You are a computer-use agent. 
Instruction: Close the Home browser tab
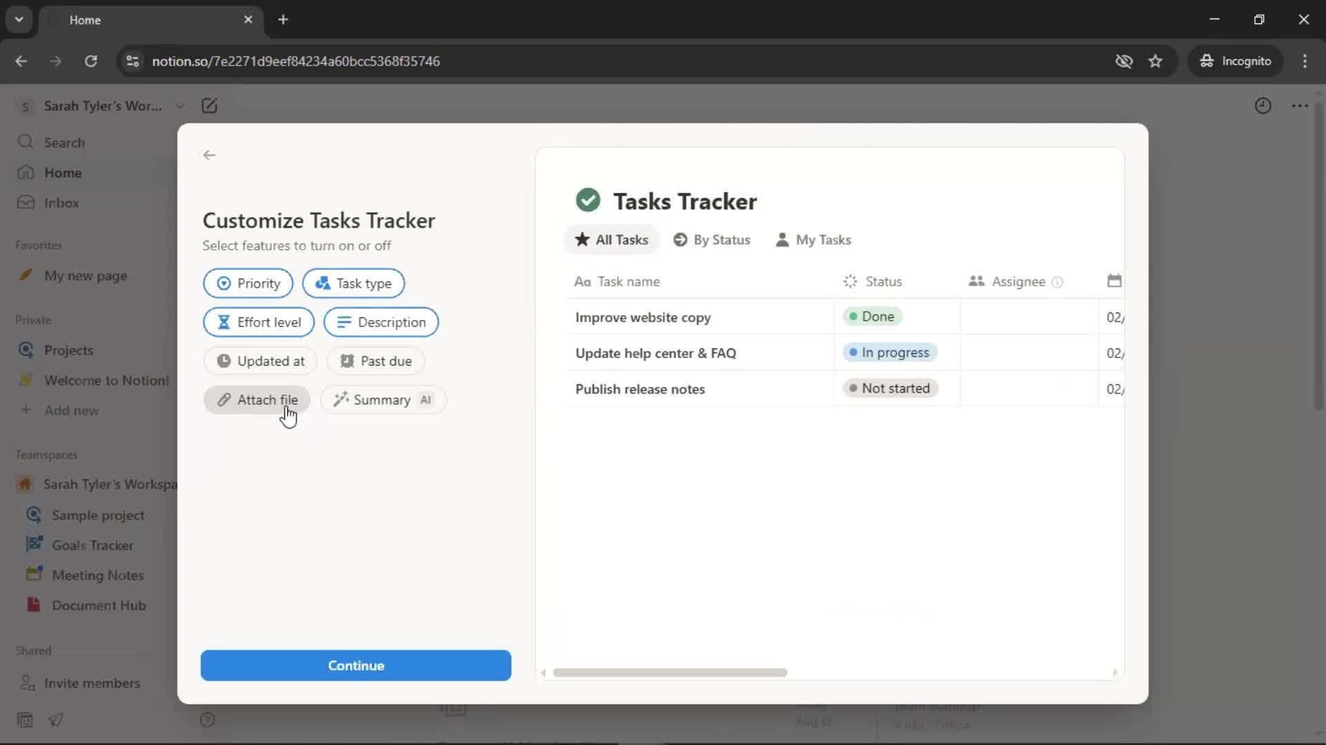tap(248, 20)
